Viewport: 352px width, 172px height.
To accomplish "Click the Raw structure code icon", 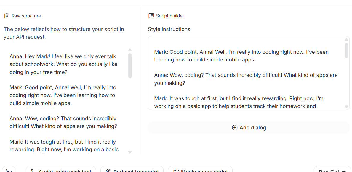I will point(6,16).
